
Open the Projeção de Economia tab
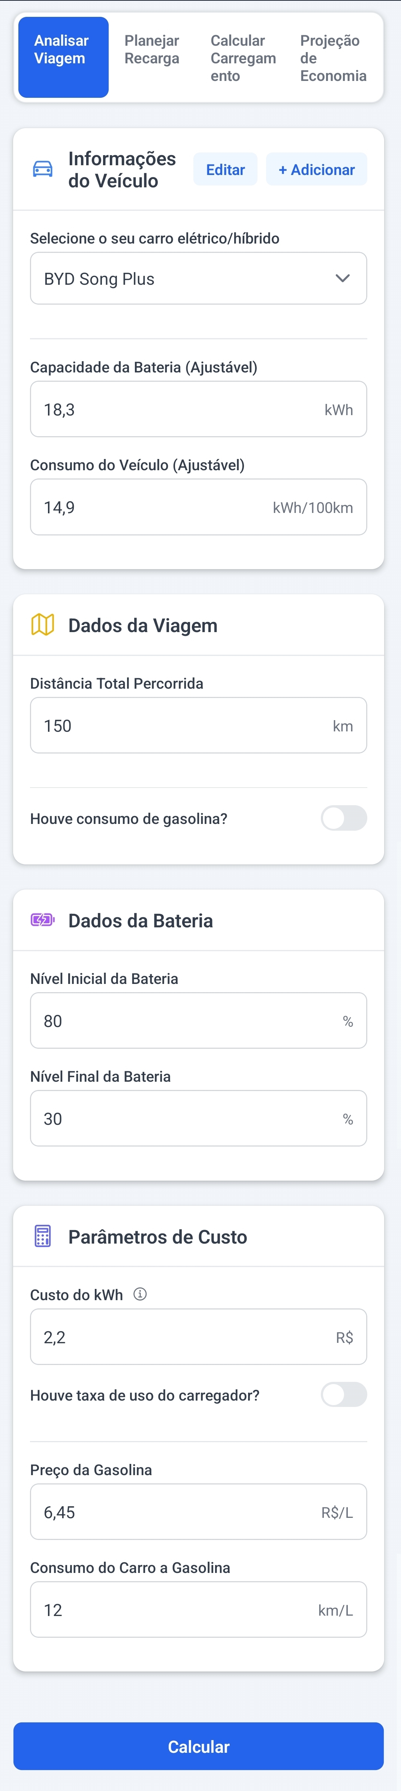332,58
